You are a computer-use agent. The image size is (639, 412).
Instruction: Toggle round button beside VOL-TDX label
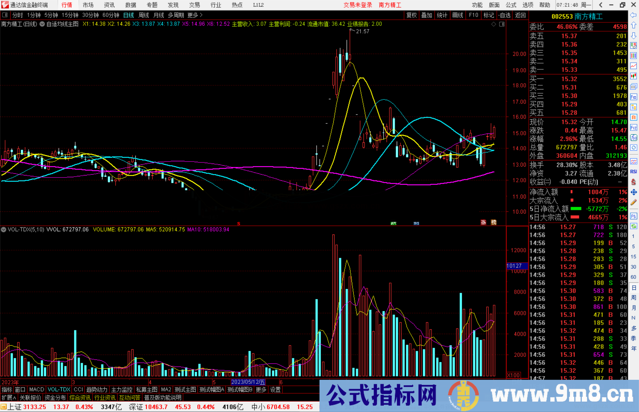tap(4, 229)
